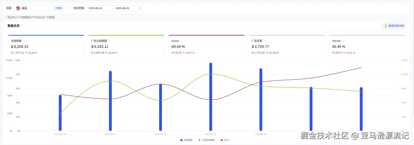Select the 69.94 % ACOS value
This screenshot has width=414, height=145.
coord(178,47)
